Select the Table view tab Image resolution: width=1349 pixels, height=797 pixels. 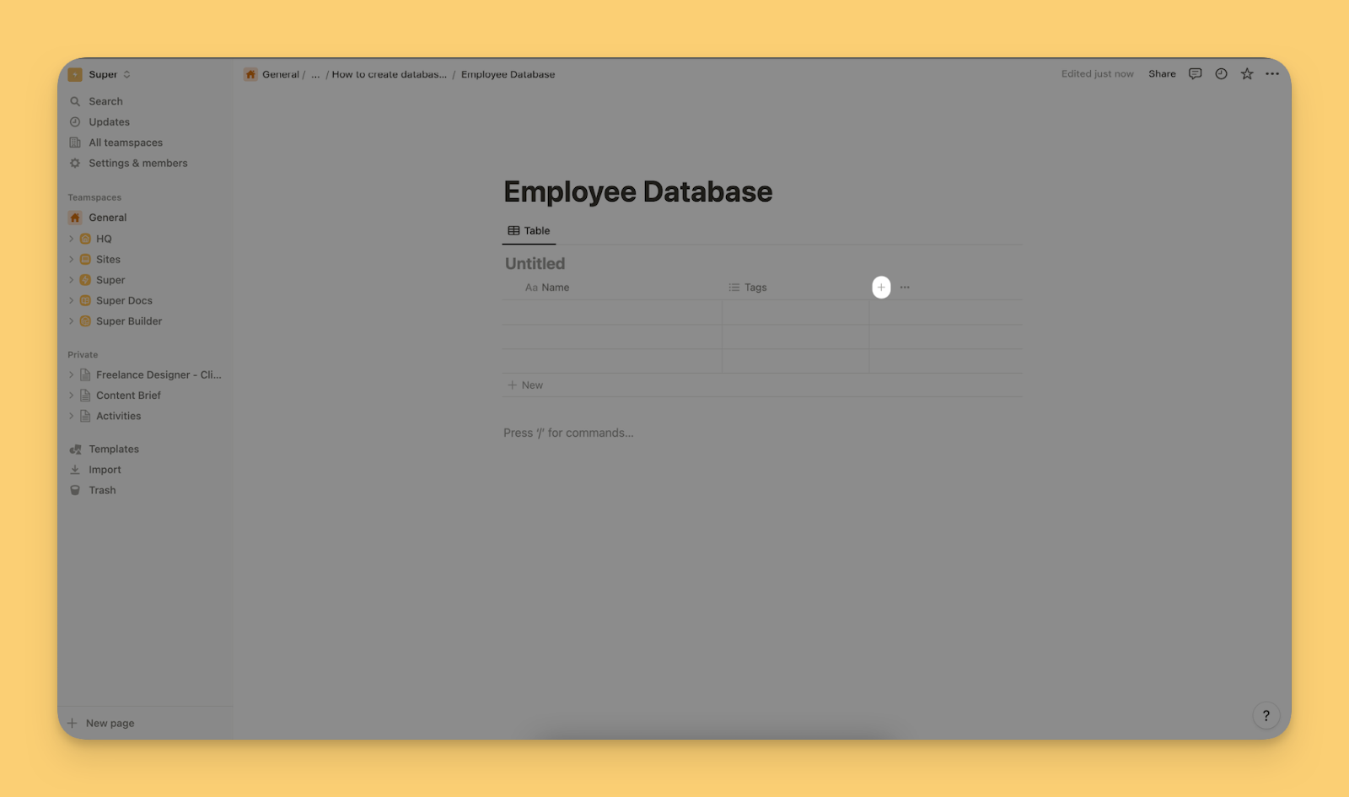point(529,231)
